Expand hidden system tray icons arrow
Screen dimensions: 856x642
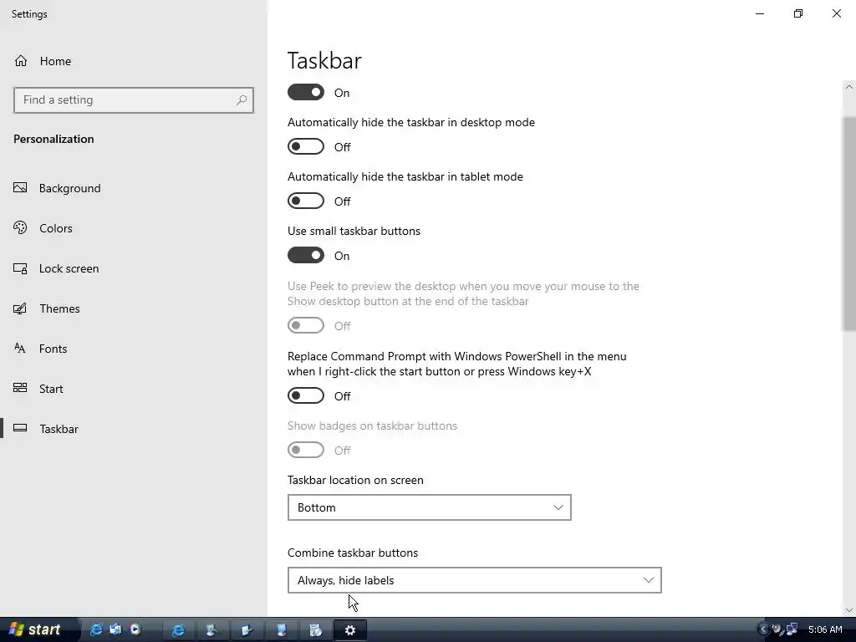(763, 630)
